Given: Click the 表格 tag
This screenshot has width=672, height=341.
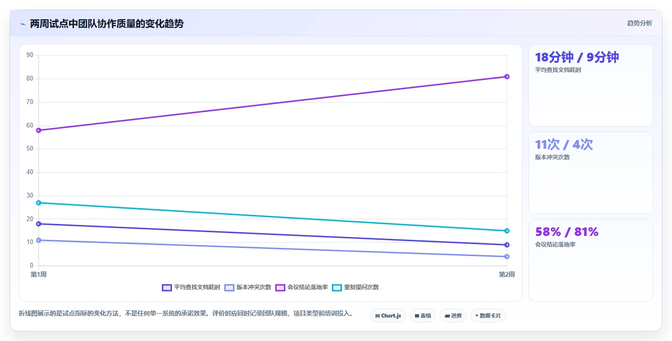Looking at the screenshot, I should click(423, 316).
